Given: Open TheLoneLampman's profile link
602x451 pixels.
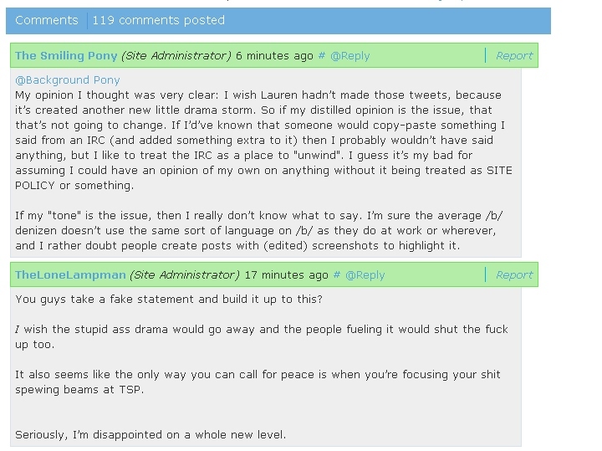Looking at the screenshot, I should click(70, 274).
